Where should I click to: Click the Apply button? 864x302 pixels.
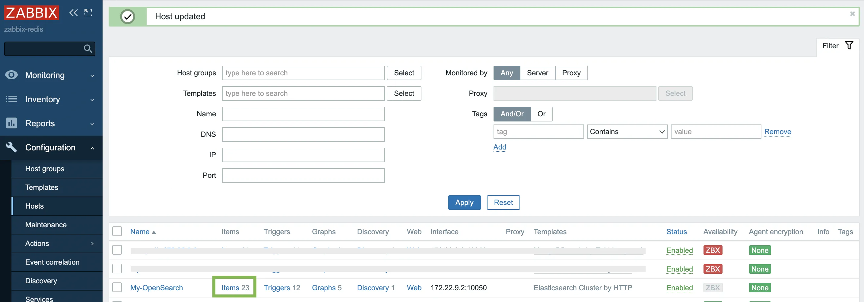[464, 203]
